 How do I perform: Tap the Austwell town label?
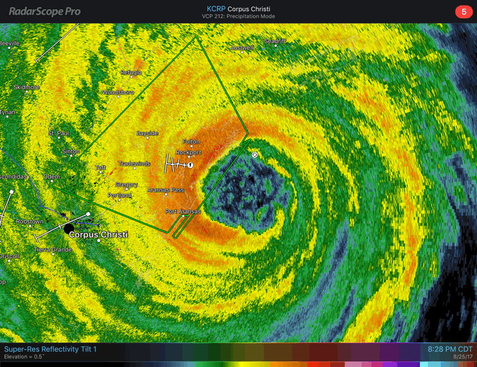pos(241,48)
